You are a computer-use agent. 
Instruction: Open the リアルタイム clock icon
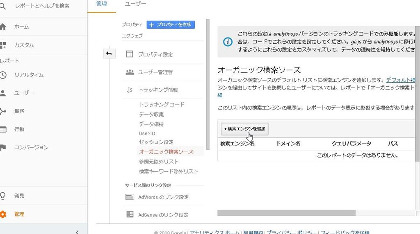point(3,75)
